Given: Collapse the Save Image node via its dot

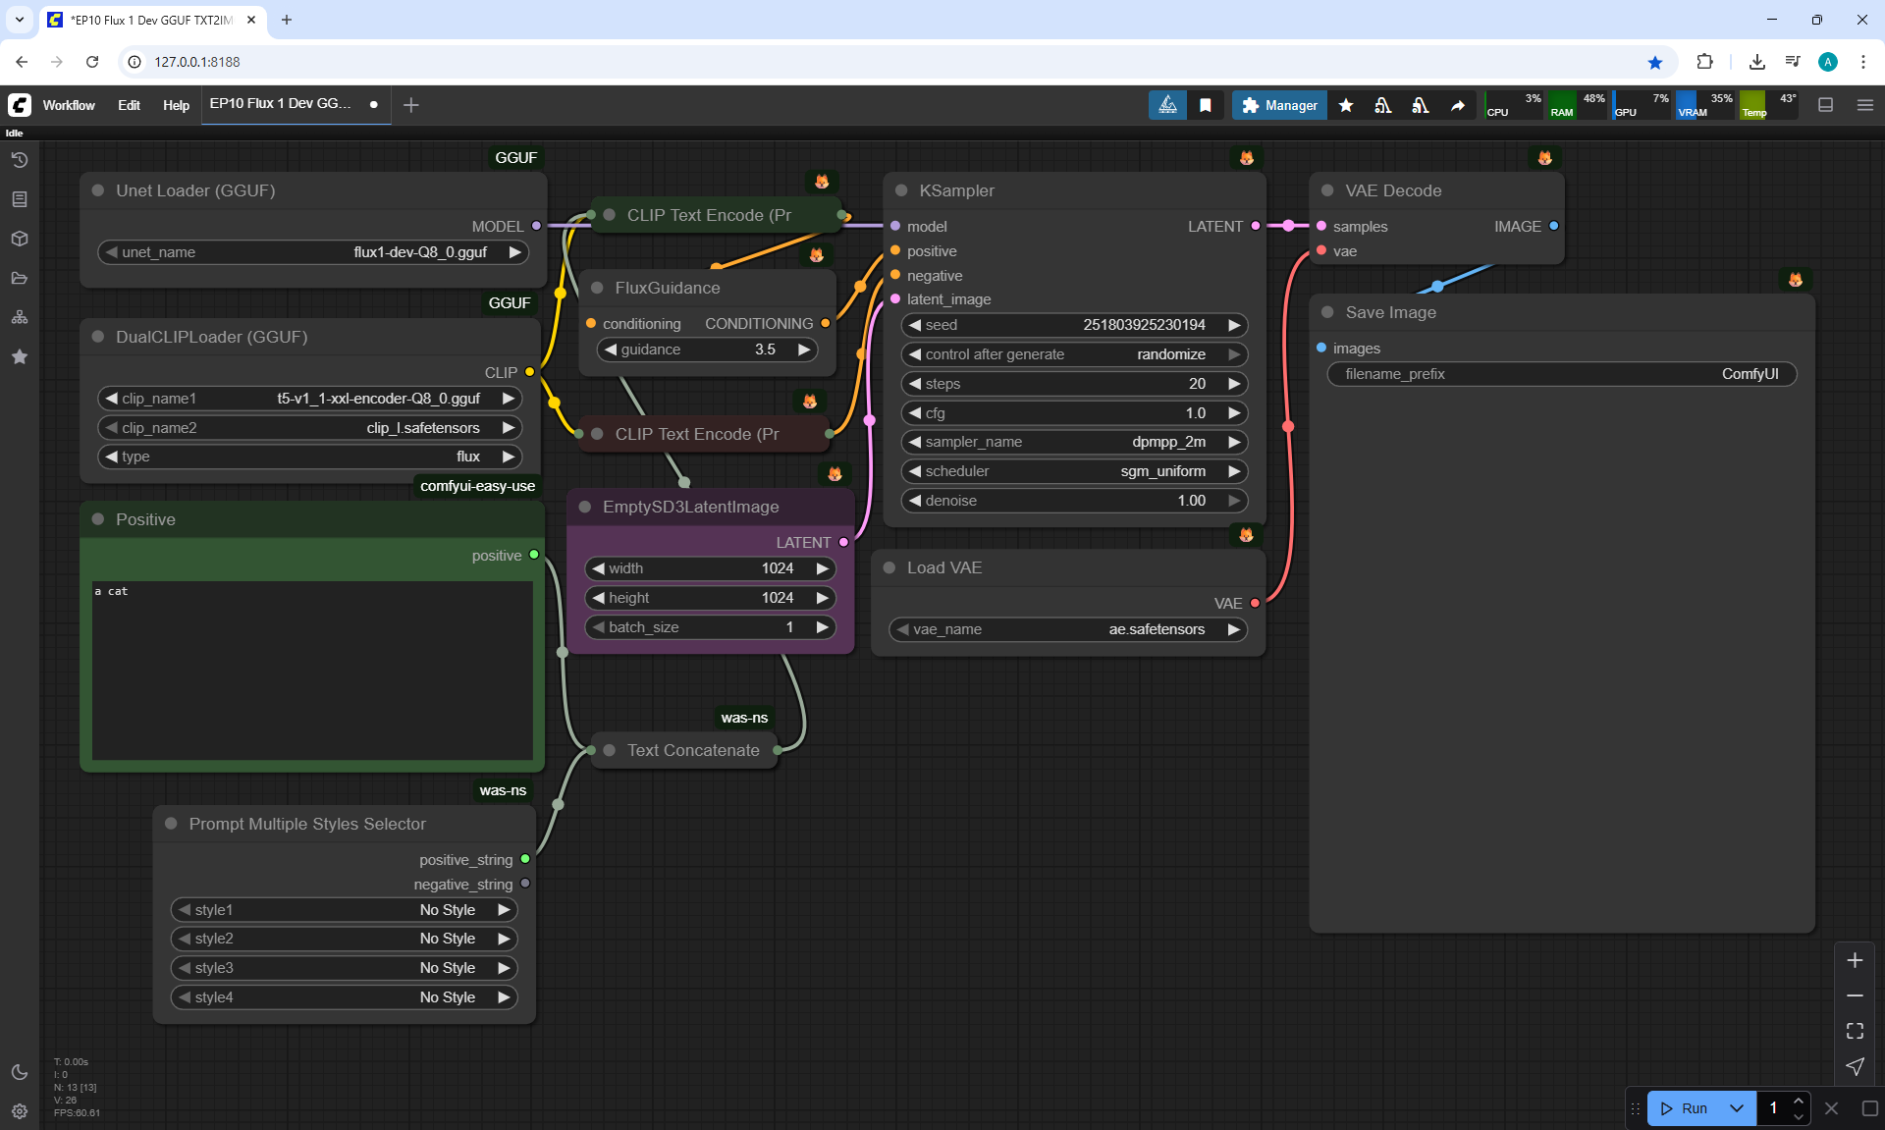Looking at the screenshot, I should point(1327,312).
